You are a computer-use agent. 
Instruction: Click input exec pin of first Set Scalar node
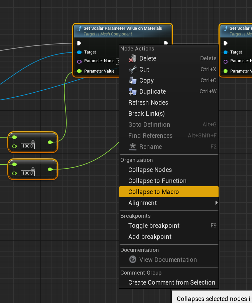[x=79, y=43]
